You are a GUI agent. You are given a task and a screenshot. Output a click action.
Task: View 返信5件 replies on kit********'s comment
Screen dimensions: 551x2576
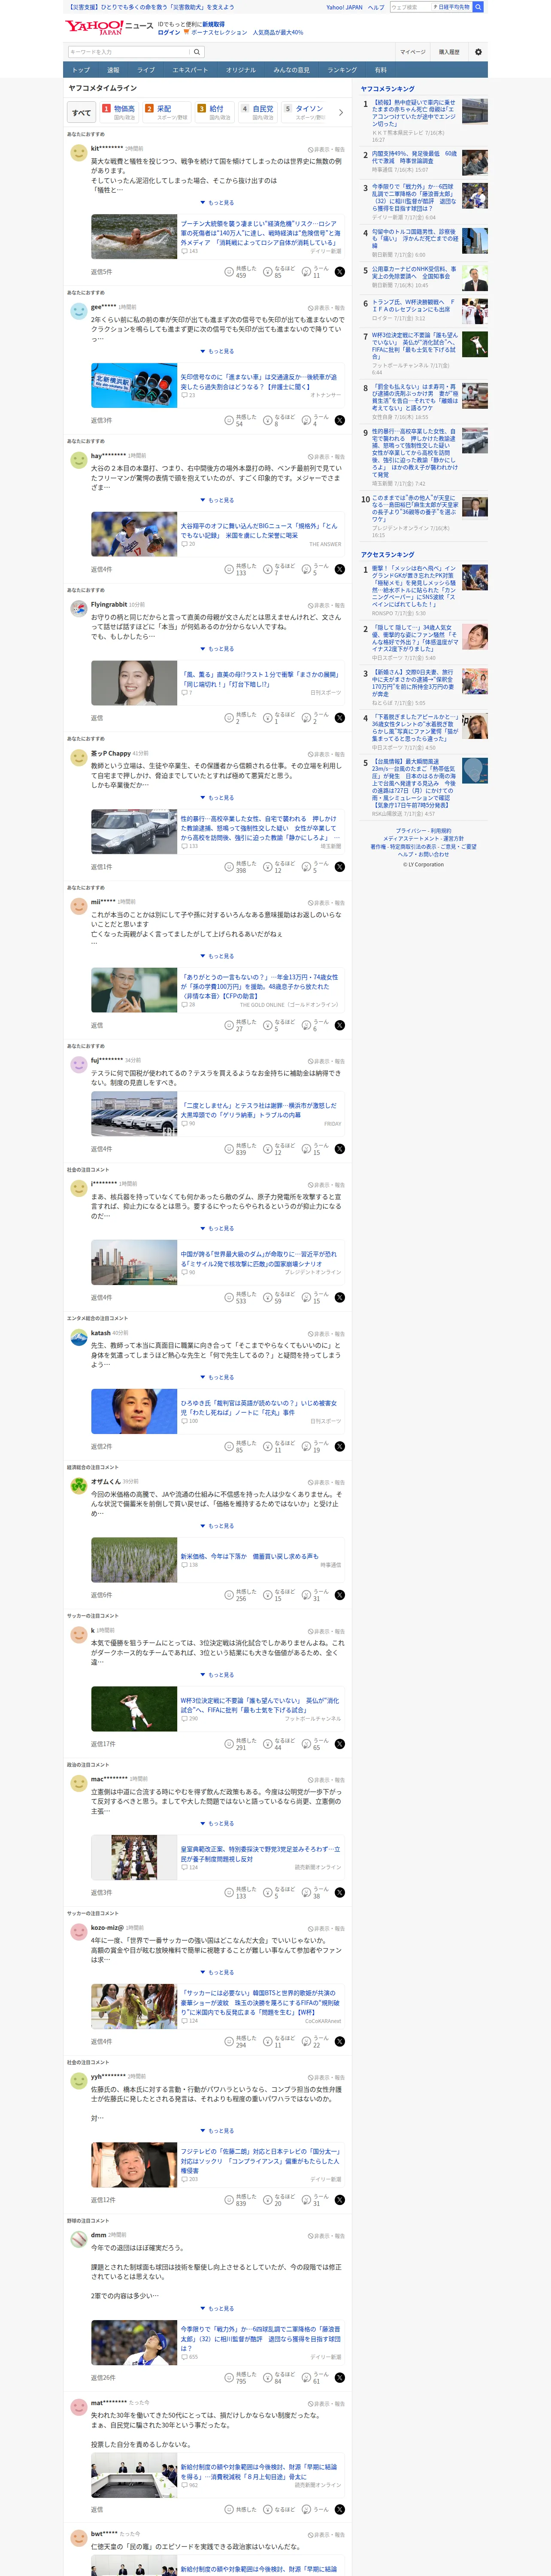[101, 272]
